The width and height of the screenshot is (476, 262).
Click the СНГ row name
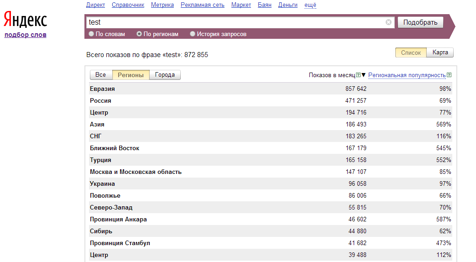pyautogui.click(x=96, y=136)
